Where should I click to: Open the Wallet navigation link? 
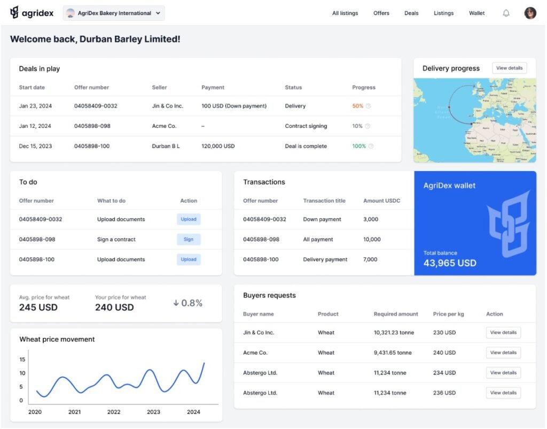pyautogui.click(x=476, y=13)
